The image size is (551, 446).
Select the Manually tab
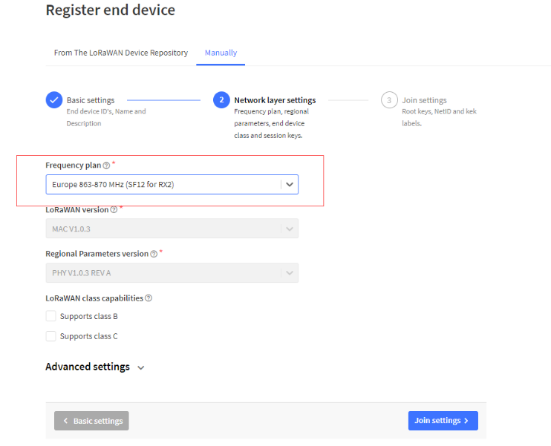pos(221,53)
